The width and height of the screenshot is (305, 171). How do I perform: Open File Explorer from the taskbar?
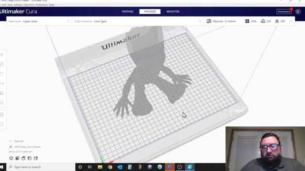(100, 167)
